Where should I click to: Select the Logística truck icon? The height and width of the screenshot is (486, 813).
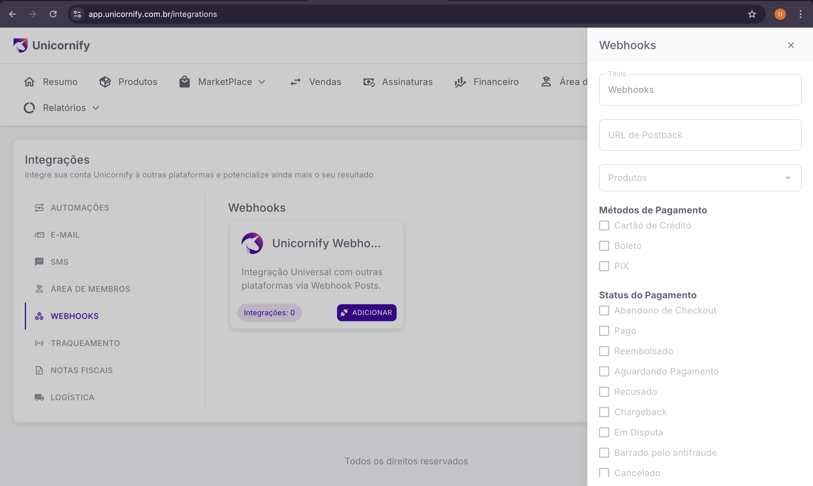click(x=39, y=397)
